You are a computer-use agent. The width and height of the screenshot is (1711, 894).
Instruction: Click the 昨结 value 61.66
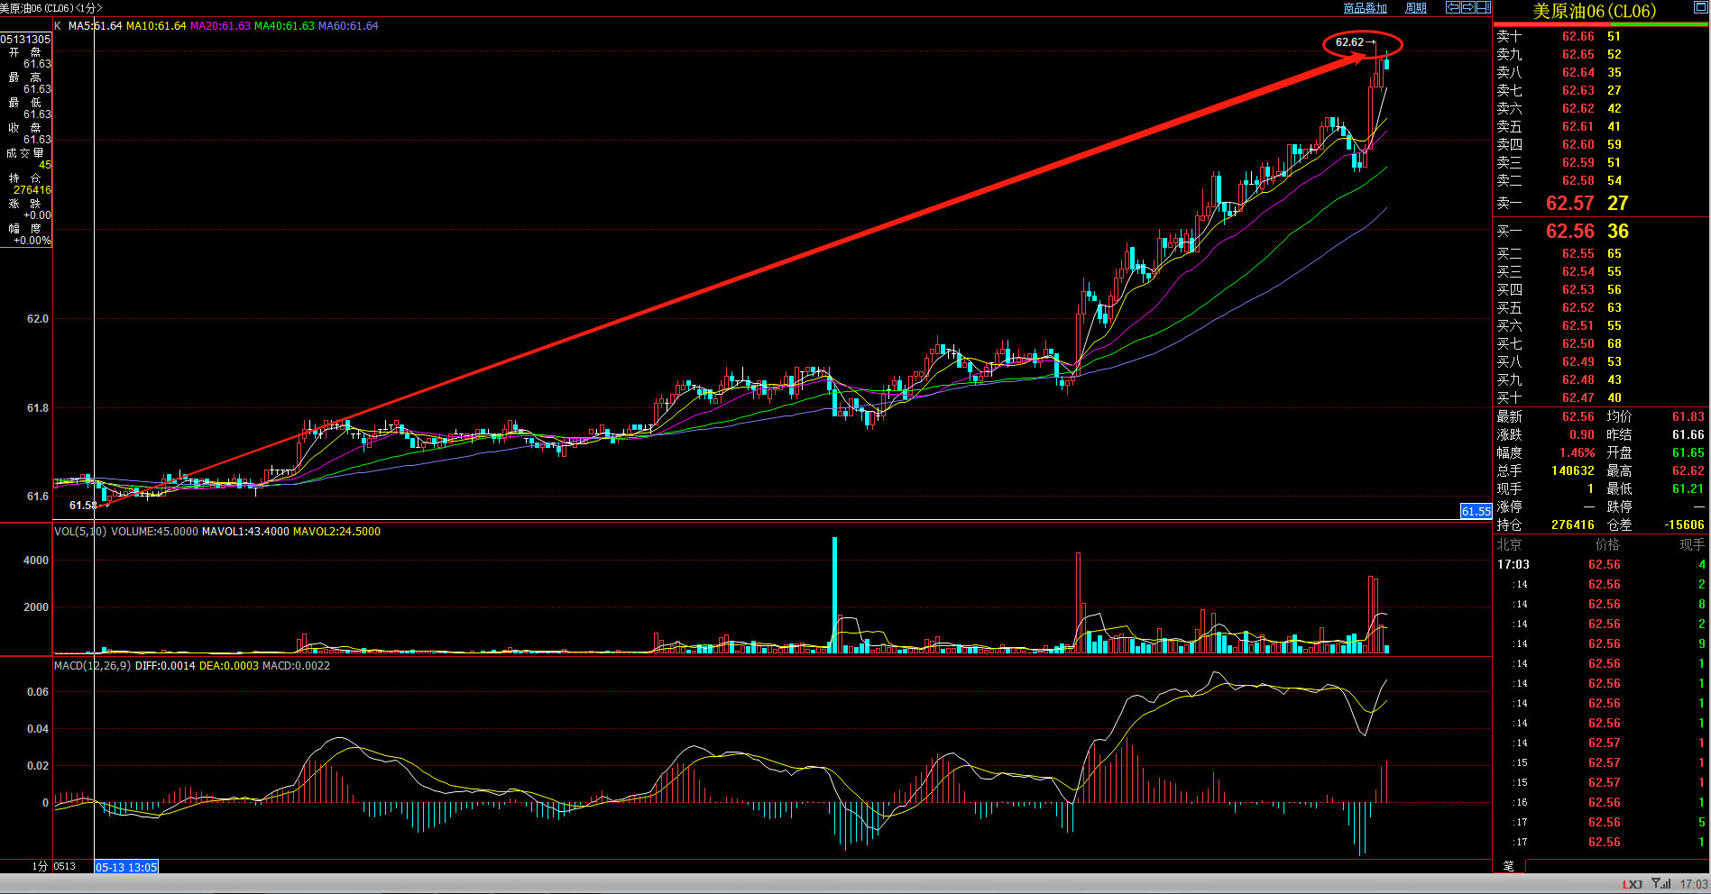coord(1688,435)
